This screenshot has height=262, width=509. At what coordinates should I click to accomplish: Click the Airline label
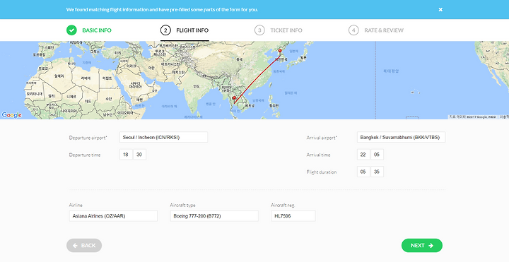(x=76, y=206)
